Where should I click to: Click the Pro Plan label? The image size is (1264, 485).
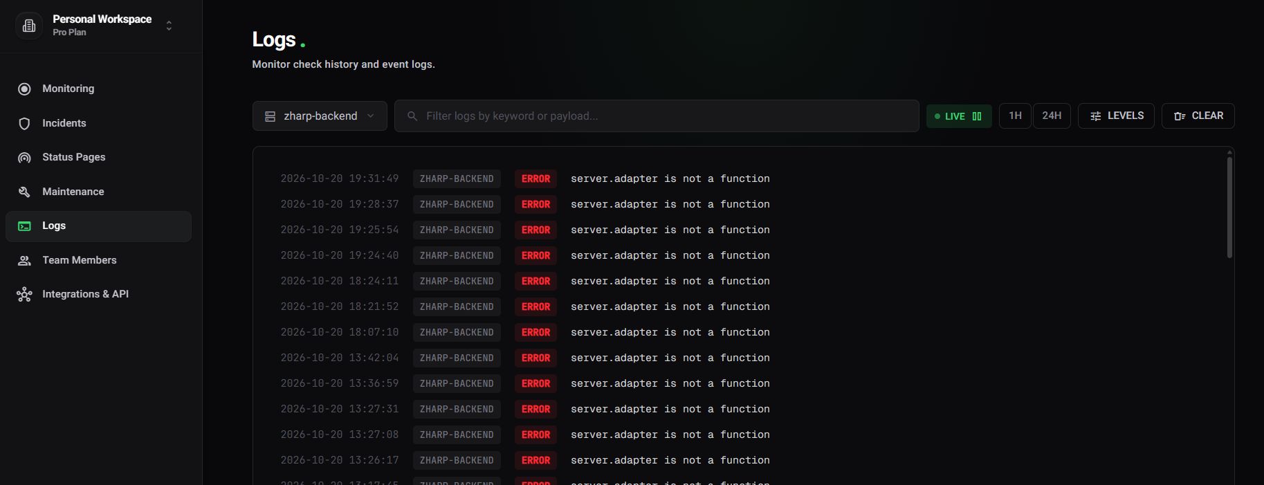69,33
